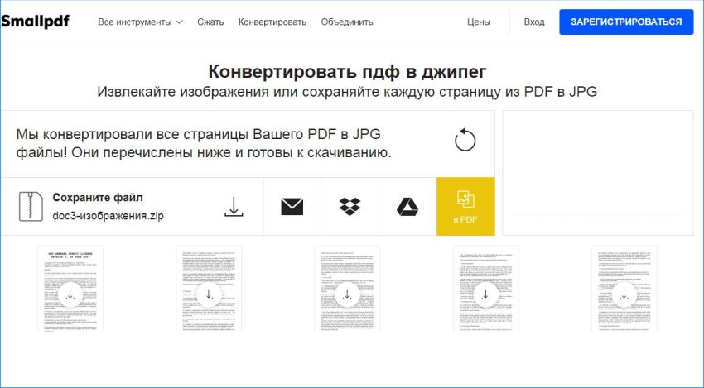Open the 'Объединить' menu item
Image resolution: width=704 pixels, height=388 pixels.
coord(346,22)
